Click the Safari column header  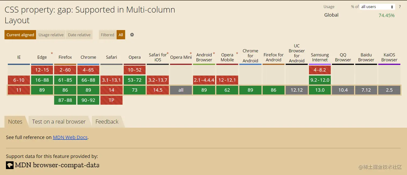[111, 57]
